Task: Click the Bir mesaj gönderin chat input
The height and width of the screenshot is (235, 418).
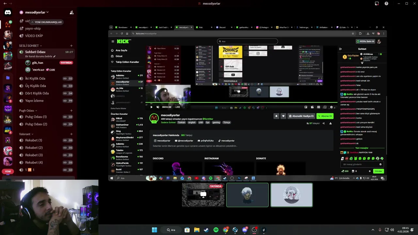Action: coord(362,164)
